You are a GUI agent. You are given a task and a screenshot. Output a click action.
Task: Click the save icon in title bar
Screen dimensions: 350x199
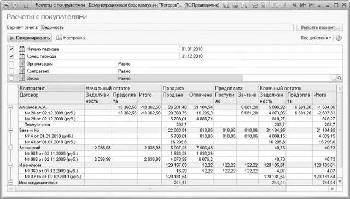226,5
